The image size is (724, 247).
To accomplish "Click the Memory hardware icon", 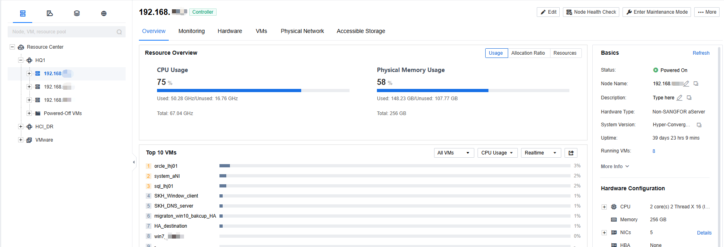I will click(614, 220).
